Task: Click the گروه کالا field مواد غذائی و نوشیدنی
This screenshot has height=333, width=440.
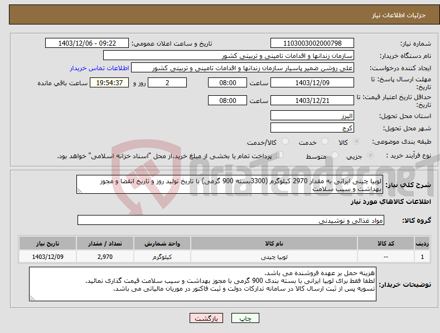Action: [x=231, y=221]
